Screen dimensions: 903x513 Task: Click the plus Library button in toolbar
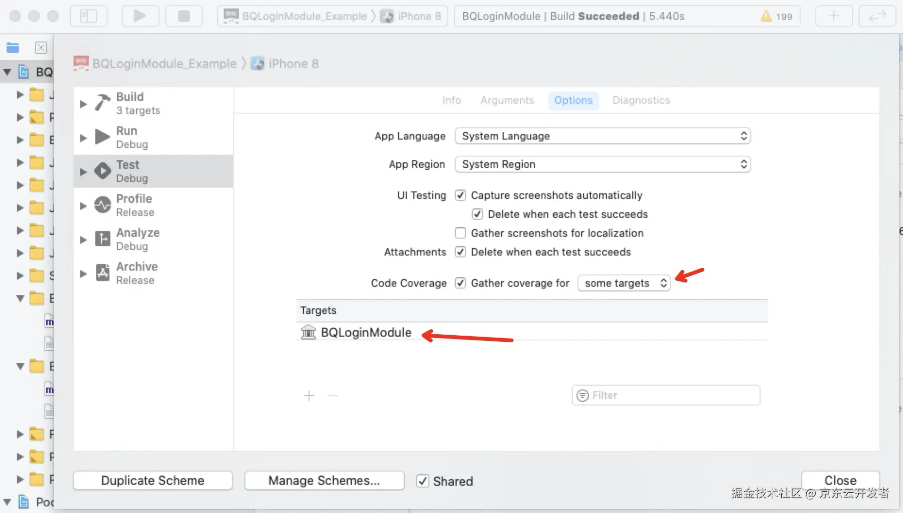coord(834,16)
